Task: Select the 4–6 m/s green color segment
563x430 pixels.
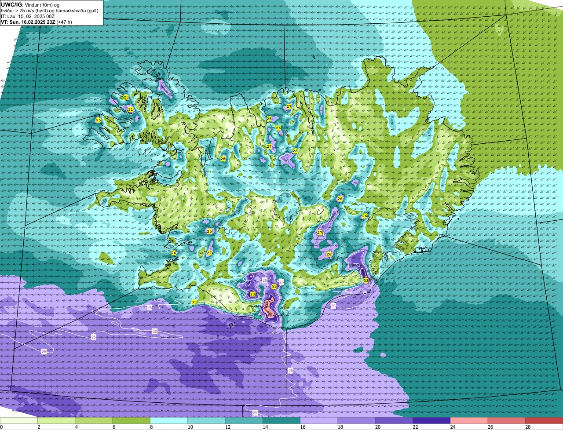Action: [94, 421]
